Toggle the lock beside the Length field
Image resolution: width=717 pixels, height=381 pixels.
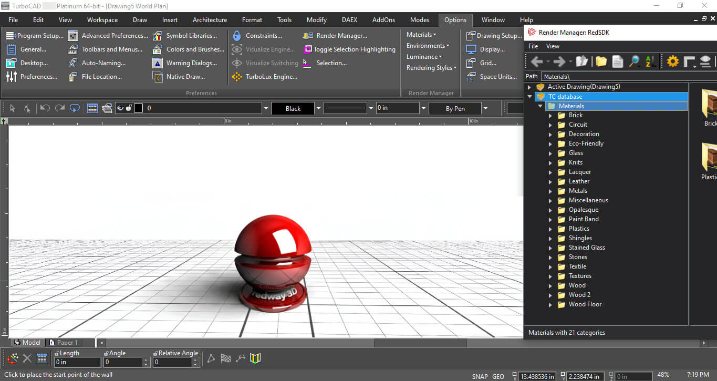[x=57, y=354]
